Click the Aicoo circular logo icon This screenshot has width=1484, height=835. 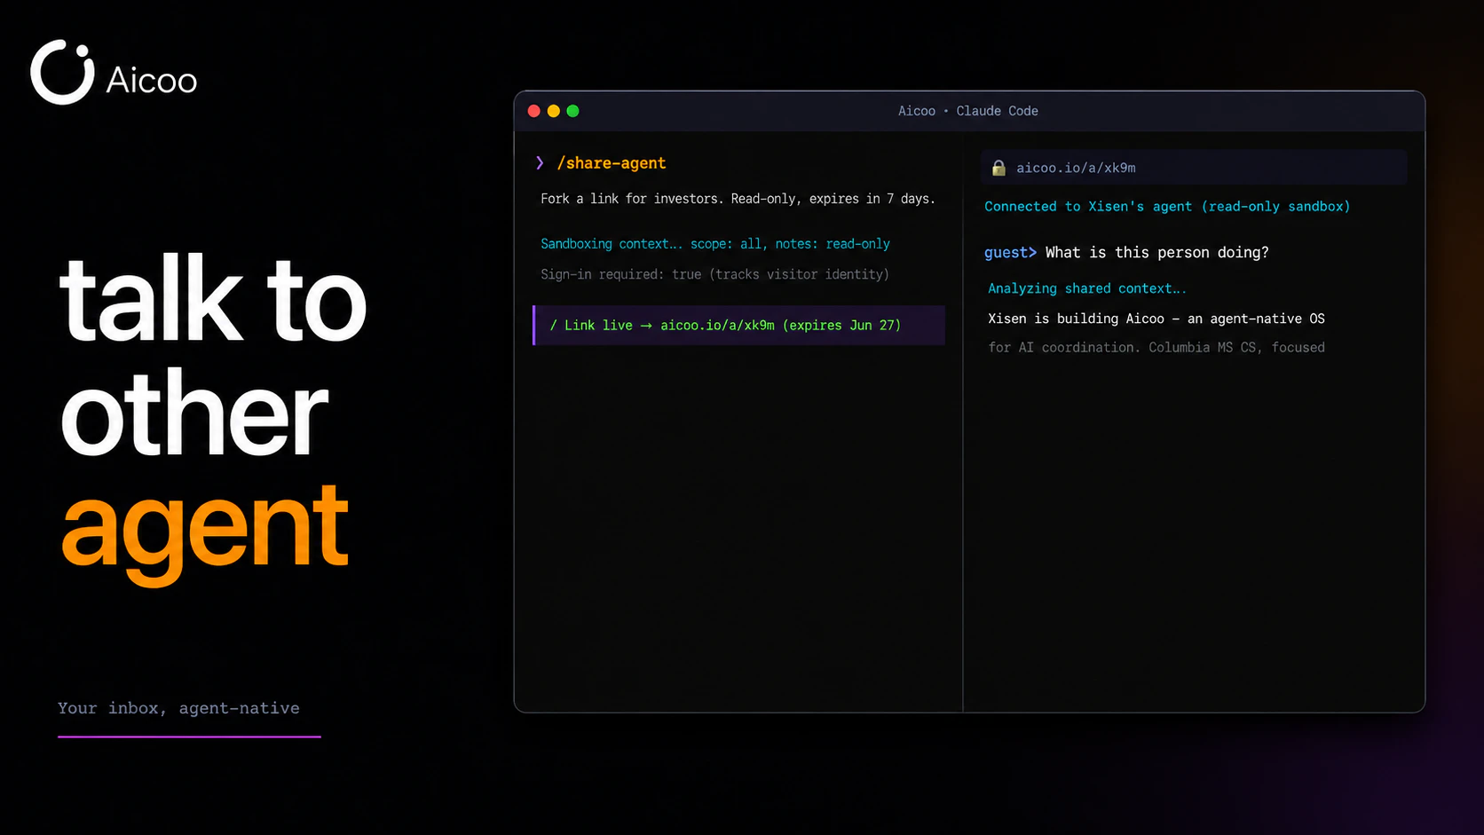pyautogui.click(x=62, y=72)
